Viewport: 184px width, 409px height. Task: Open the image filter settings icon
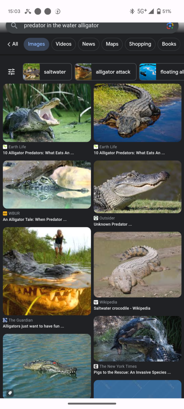(x=12, y=72)
